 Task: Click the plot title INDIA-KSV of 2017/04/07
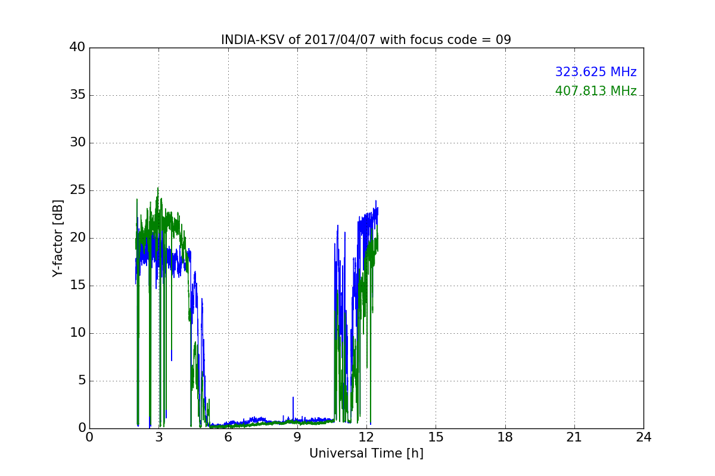coord(366,40)
